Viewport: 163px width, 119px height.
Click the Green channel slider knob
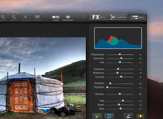pyautogui.click(x=119, y=105)
